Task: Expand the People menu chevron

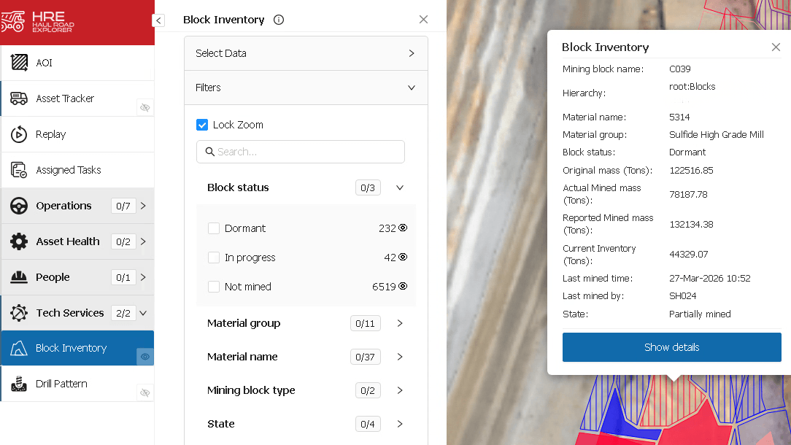Action: click(143, 277)
